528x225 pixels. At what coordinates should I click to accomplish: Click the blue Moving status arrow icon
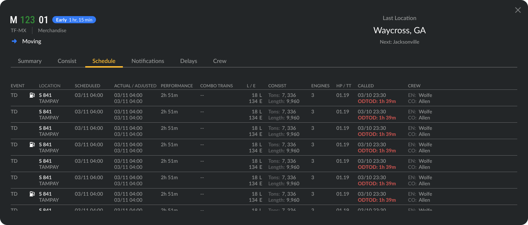pos(14,41)
